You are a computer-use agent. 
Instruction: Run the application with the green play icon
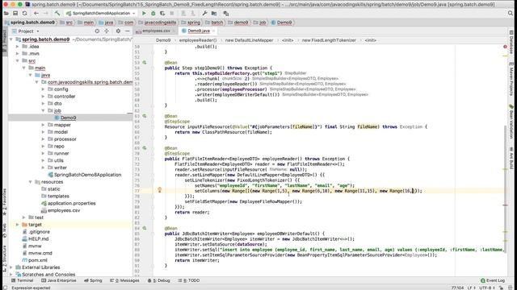[144, 13]
